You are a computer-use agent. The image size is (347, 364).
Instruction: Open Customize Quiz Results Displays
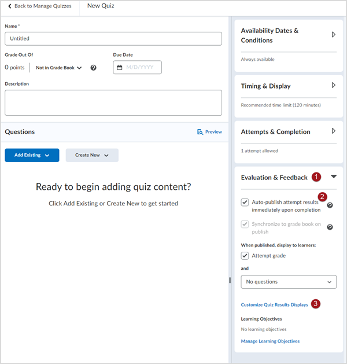pyautogui.click(x=274, y=304)
